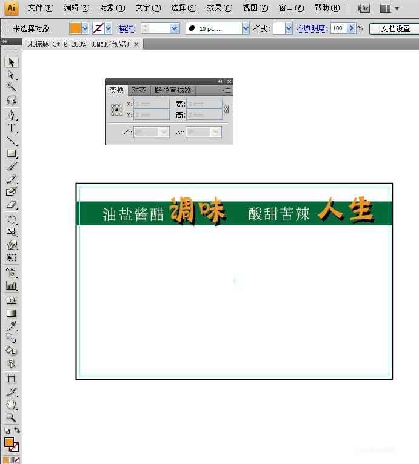Switch to the 对齐 tab
The image size is (419, 464).
tap(139, 90)
